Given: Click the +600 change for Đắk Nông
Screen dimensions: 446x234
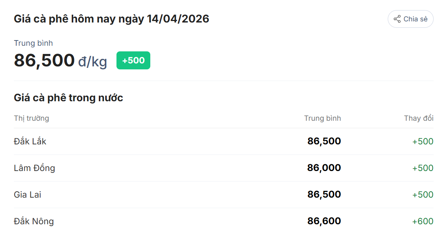Looking at the screenshot, I should (423, 221).
